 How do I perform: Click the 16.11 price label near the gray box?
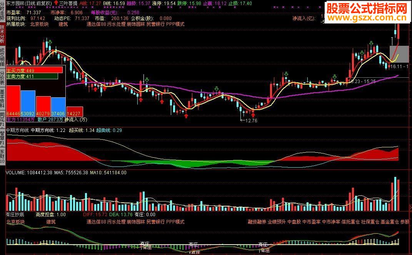point(396,67)
